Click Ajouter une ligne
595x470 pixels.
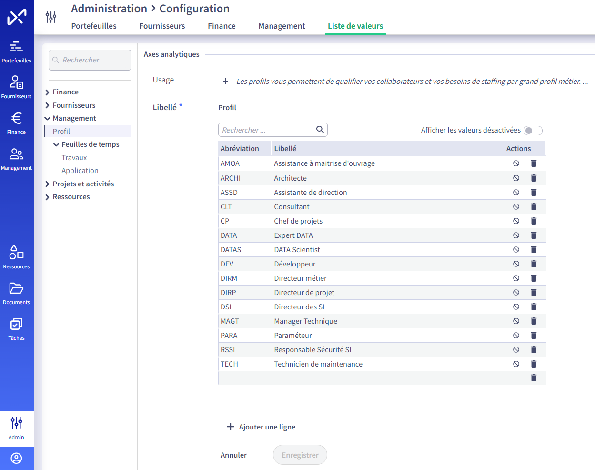coord(261,427)
